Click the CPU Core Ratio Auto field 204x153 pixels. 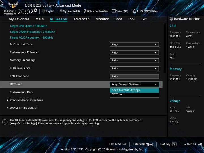coord(134,76)
